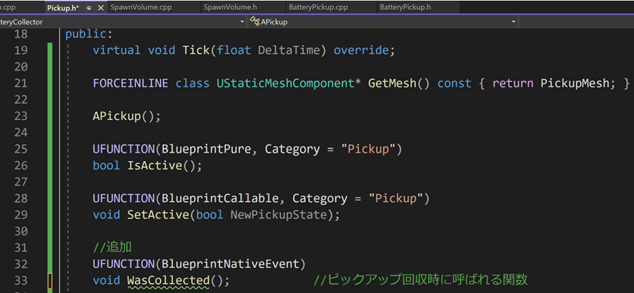
Task: Click the 'Tick' function name
Action: point(196,50)
